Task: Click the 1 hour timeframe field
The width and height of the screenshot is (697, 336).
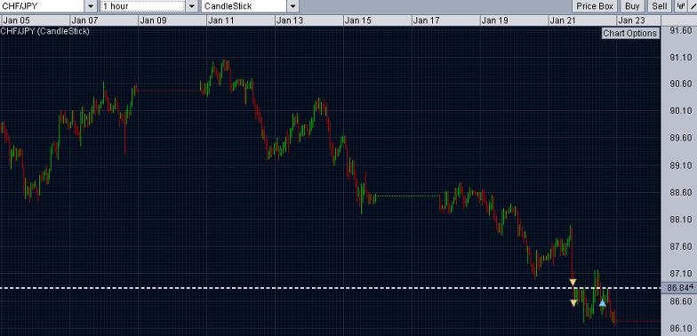Action: [142, 6]
